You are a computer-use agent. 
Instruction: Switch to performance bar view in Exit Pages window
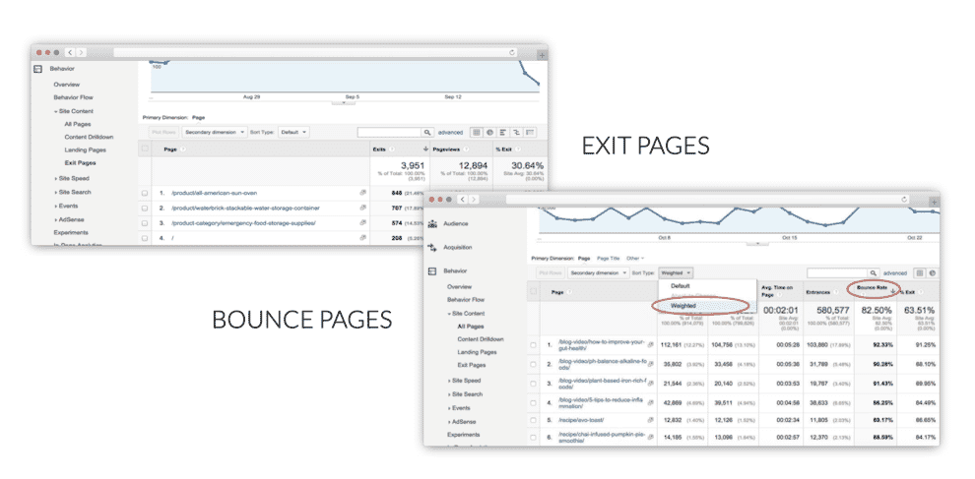coord(503,133)
